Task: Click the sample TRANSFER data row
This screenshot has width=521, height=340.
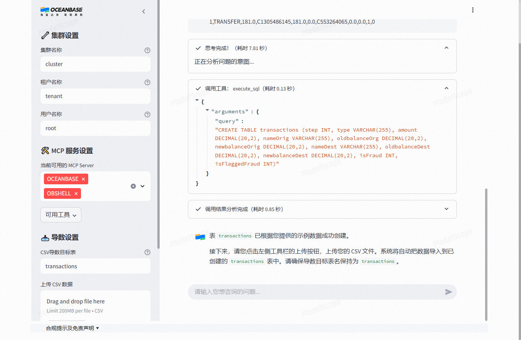Action: coord(292,22)
